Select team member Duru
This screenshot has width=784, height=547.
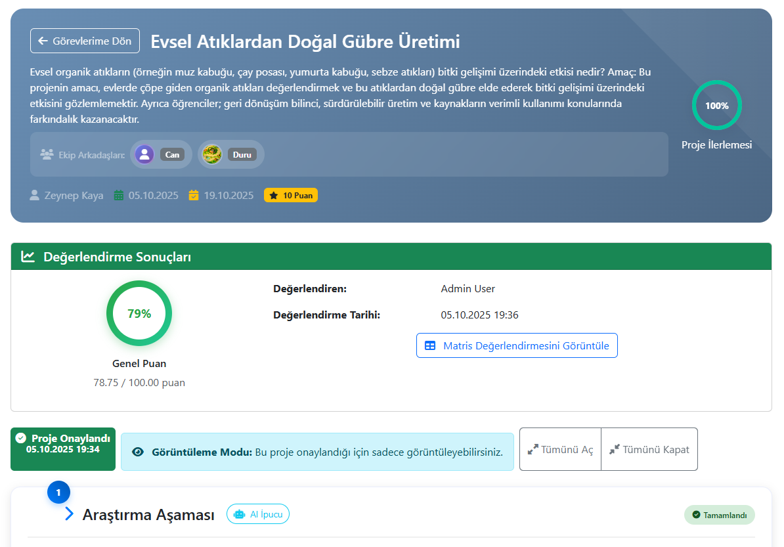230,154
